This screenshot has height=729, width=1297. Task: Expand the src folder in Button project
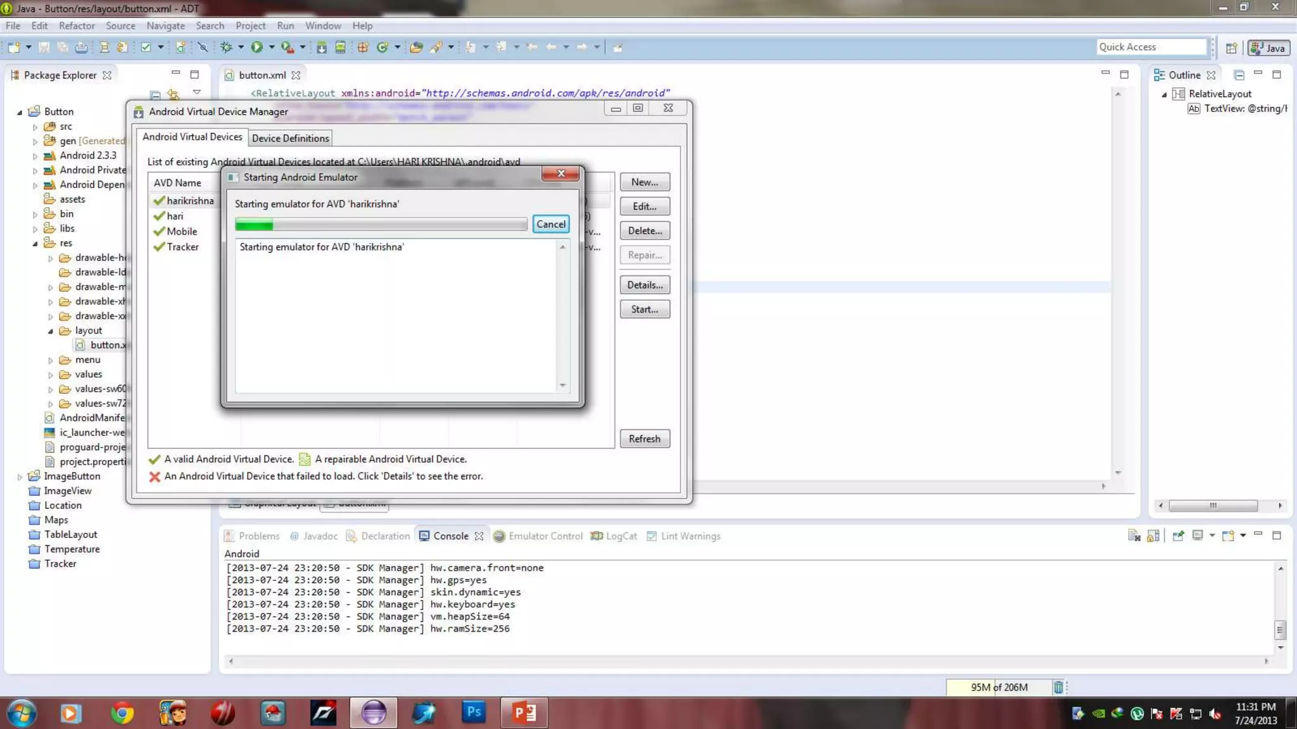pos(35,127)
